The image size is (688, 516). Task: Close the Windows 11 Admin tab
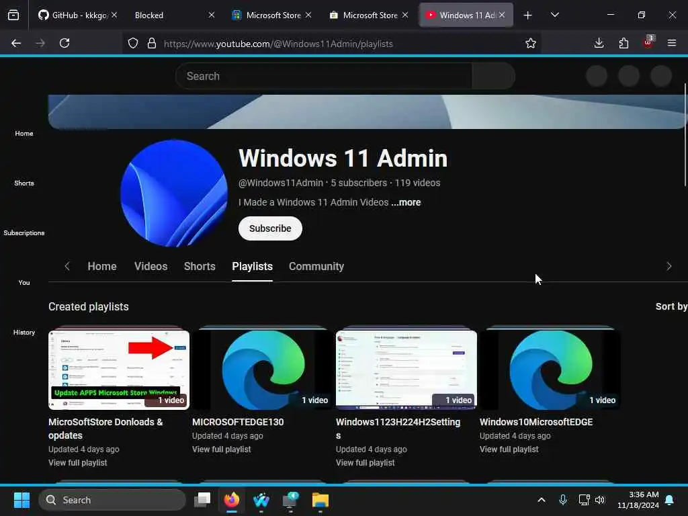(501, 15)
